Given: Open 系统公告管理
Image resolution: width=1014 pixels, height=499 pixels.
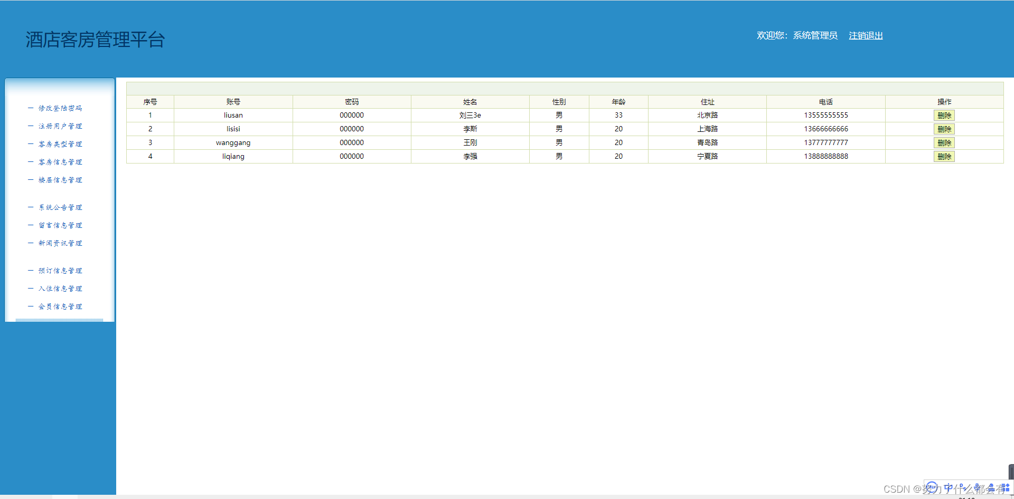Looking at the screenshot, I should (60, 207).
